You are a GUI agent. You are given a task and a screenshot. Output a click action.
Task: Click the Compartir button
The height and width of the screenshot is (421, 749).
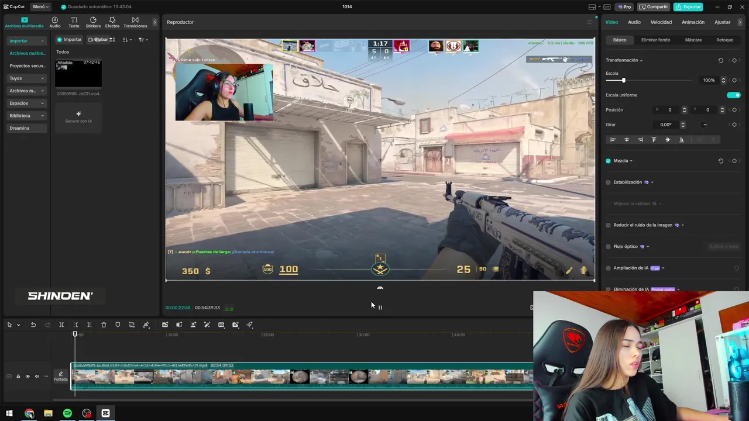[654, 6]
